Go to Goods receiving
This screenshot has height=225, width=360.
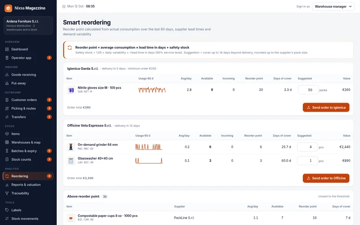(x=28, y=75)
